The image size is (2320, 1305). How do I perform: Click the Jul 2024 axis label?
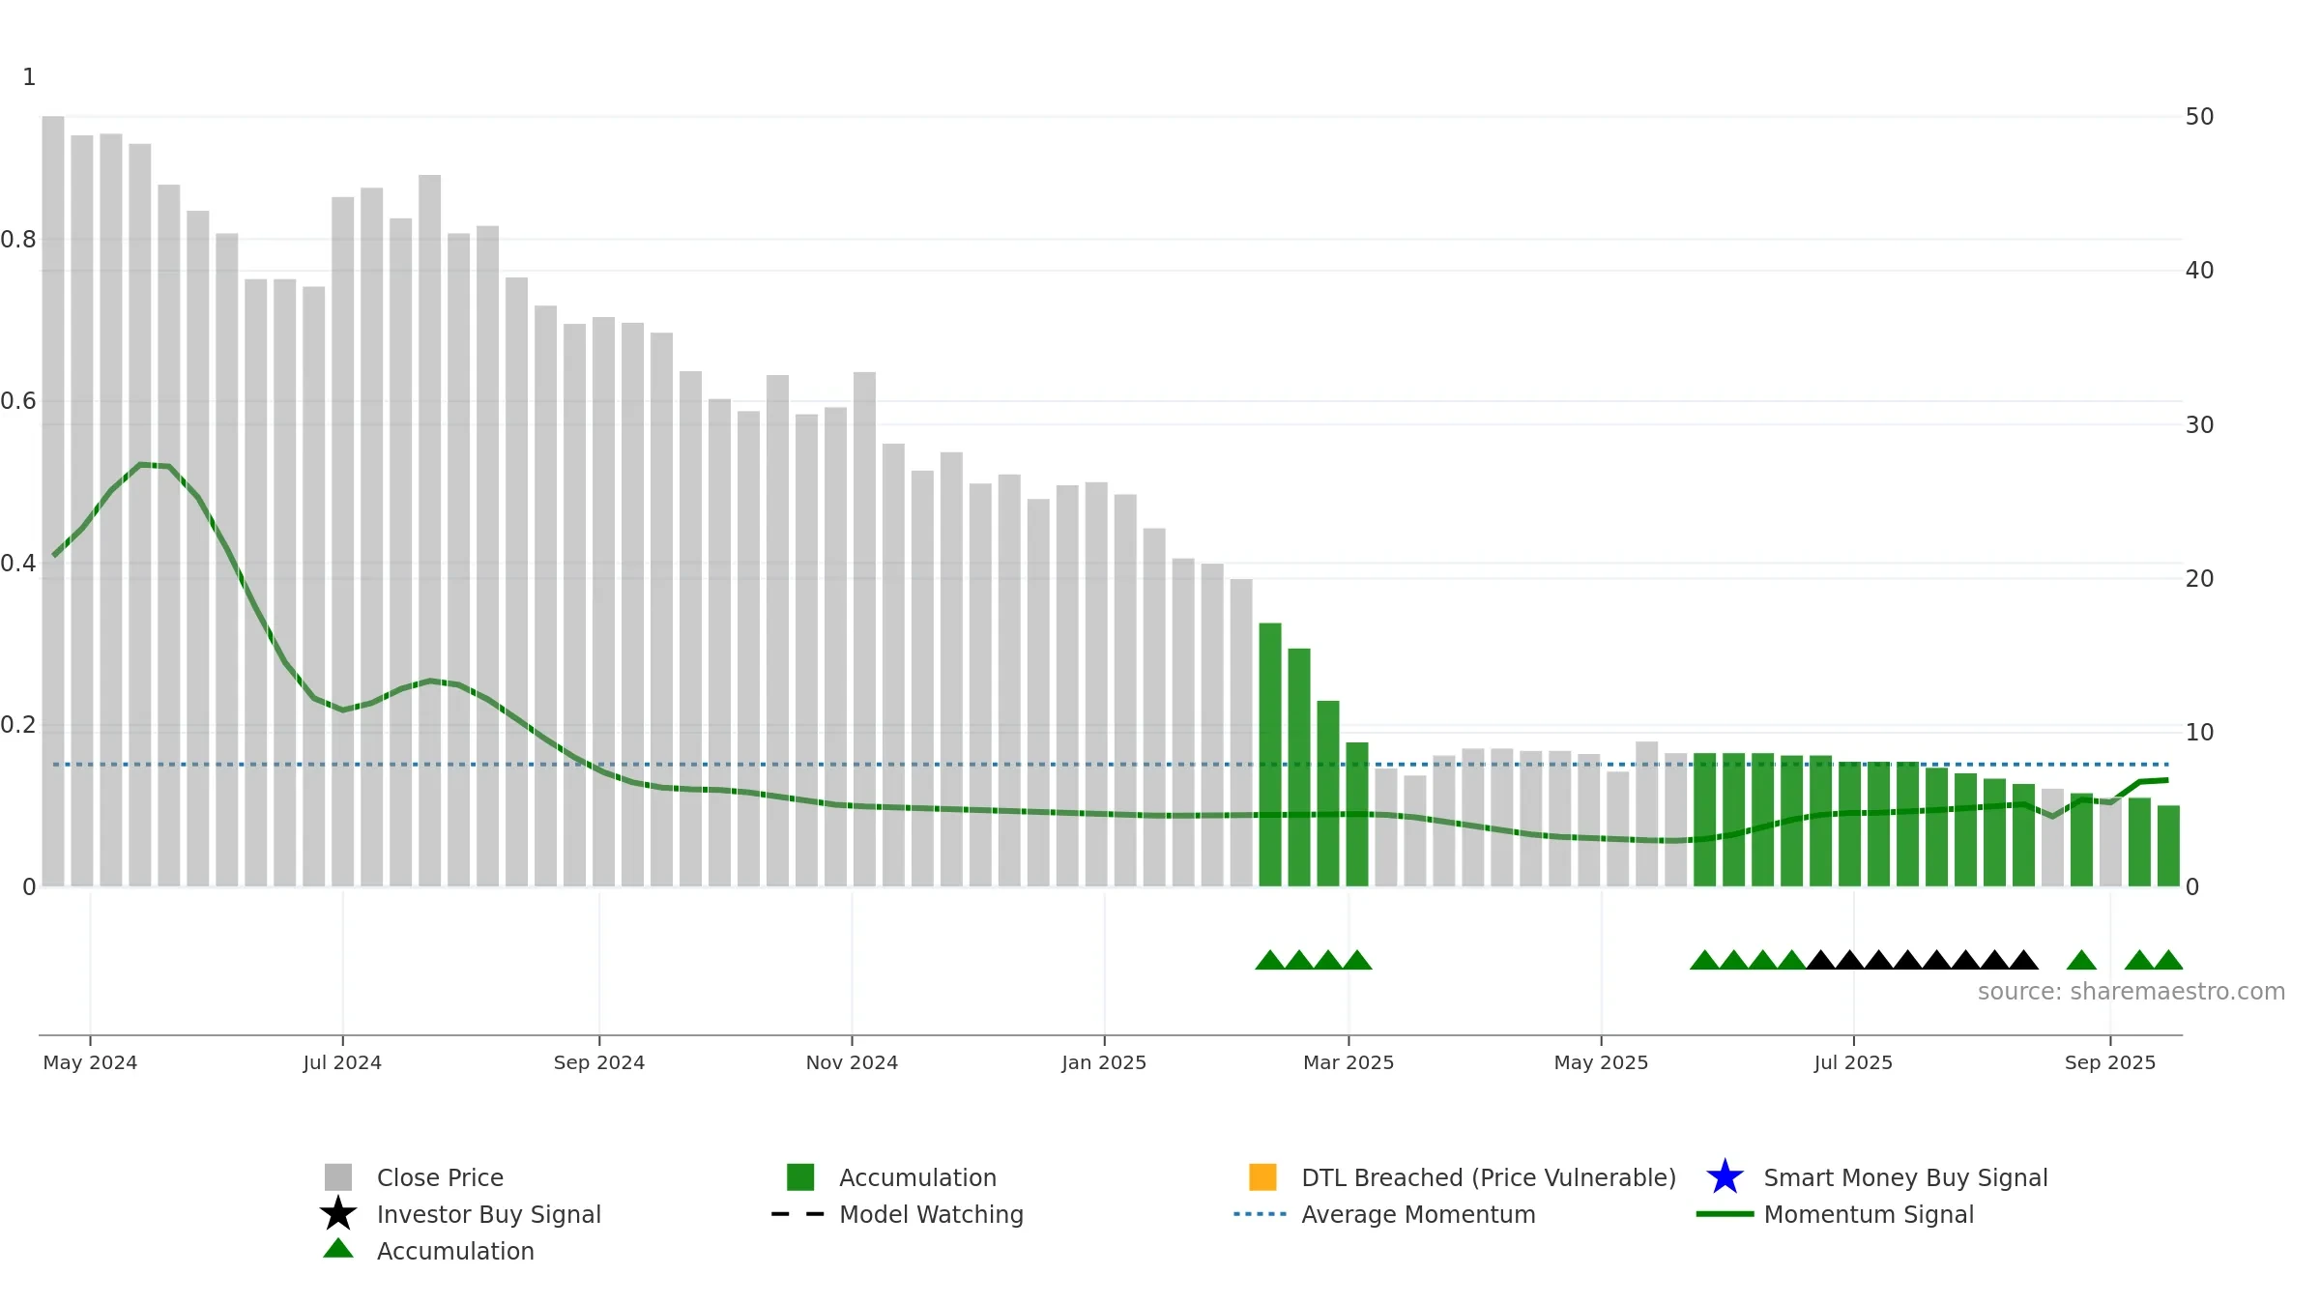click(342, 1062)
